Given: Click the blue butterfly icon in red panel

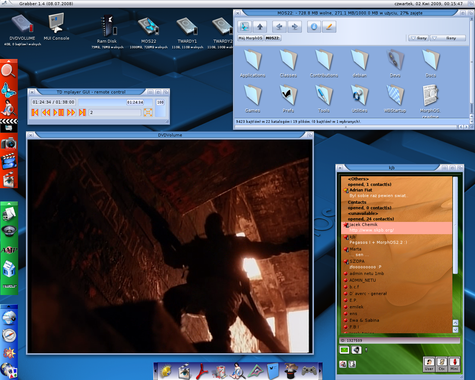Looking at the screenshot, I should (9, 89).
